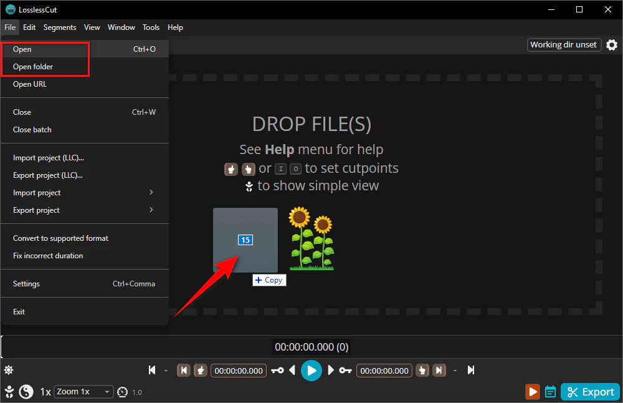Minimize the LosslessCut window
Screen dimensions: 623x403
[551, 9]
